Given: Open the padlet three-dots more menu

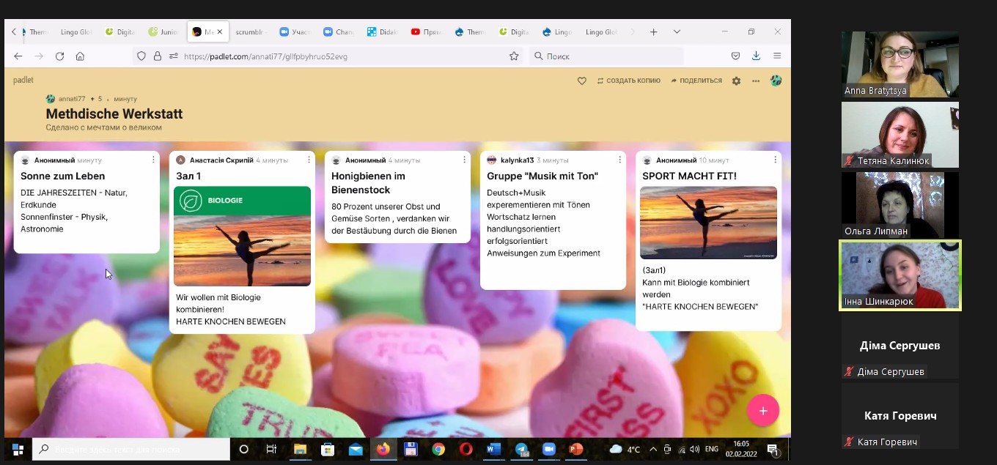Looking at the screenshot, I should tap(756, 81).
